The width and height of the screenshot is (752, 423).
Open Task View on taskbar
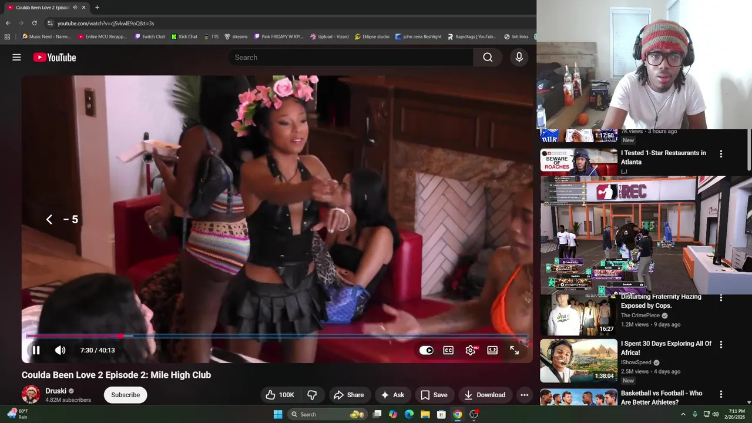[377, 414]
